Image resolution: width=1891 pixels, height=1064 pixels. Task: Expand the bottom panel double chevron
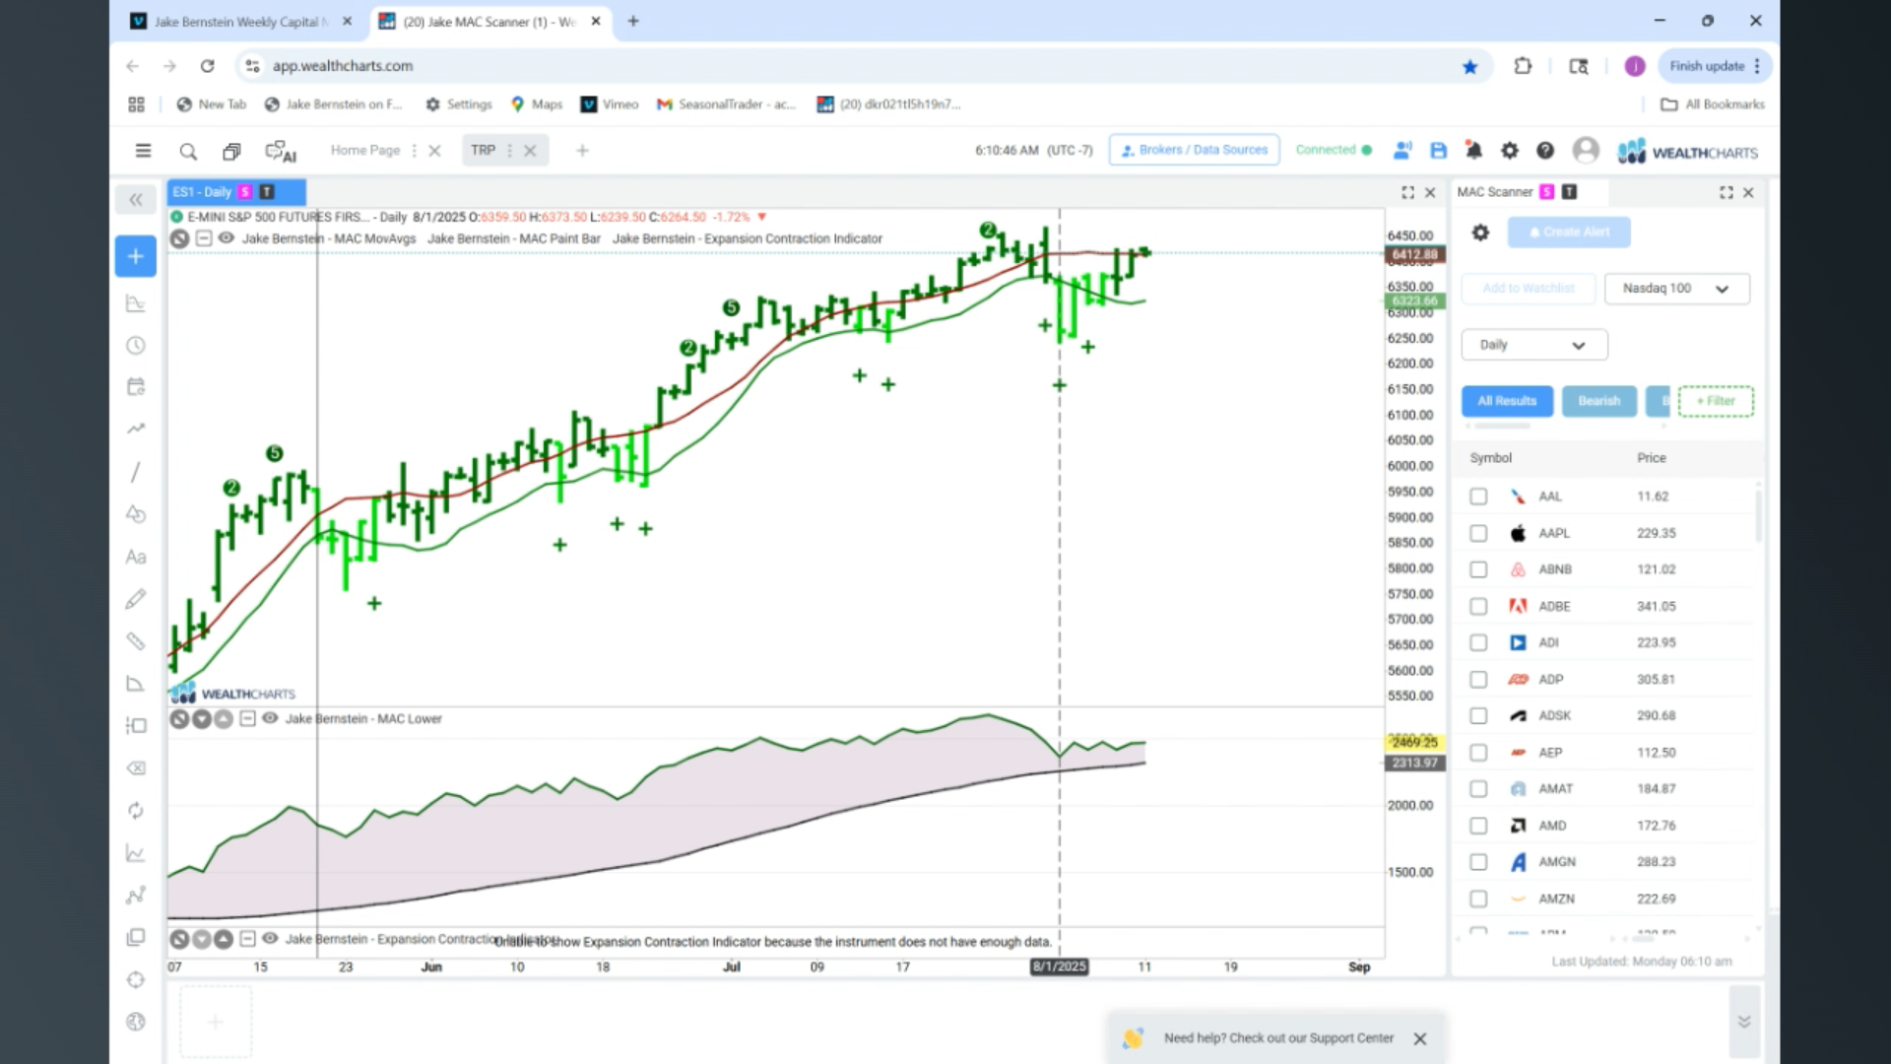coord(1744,1022)
